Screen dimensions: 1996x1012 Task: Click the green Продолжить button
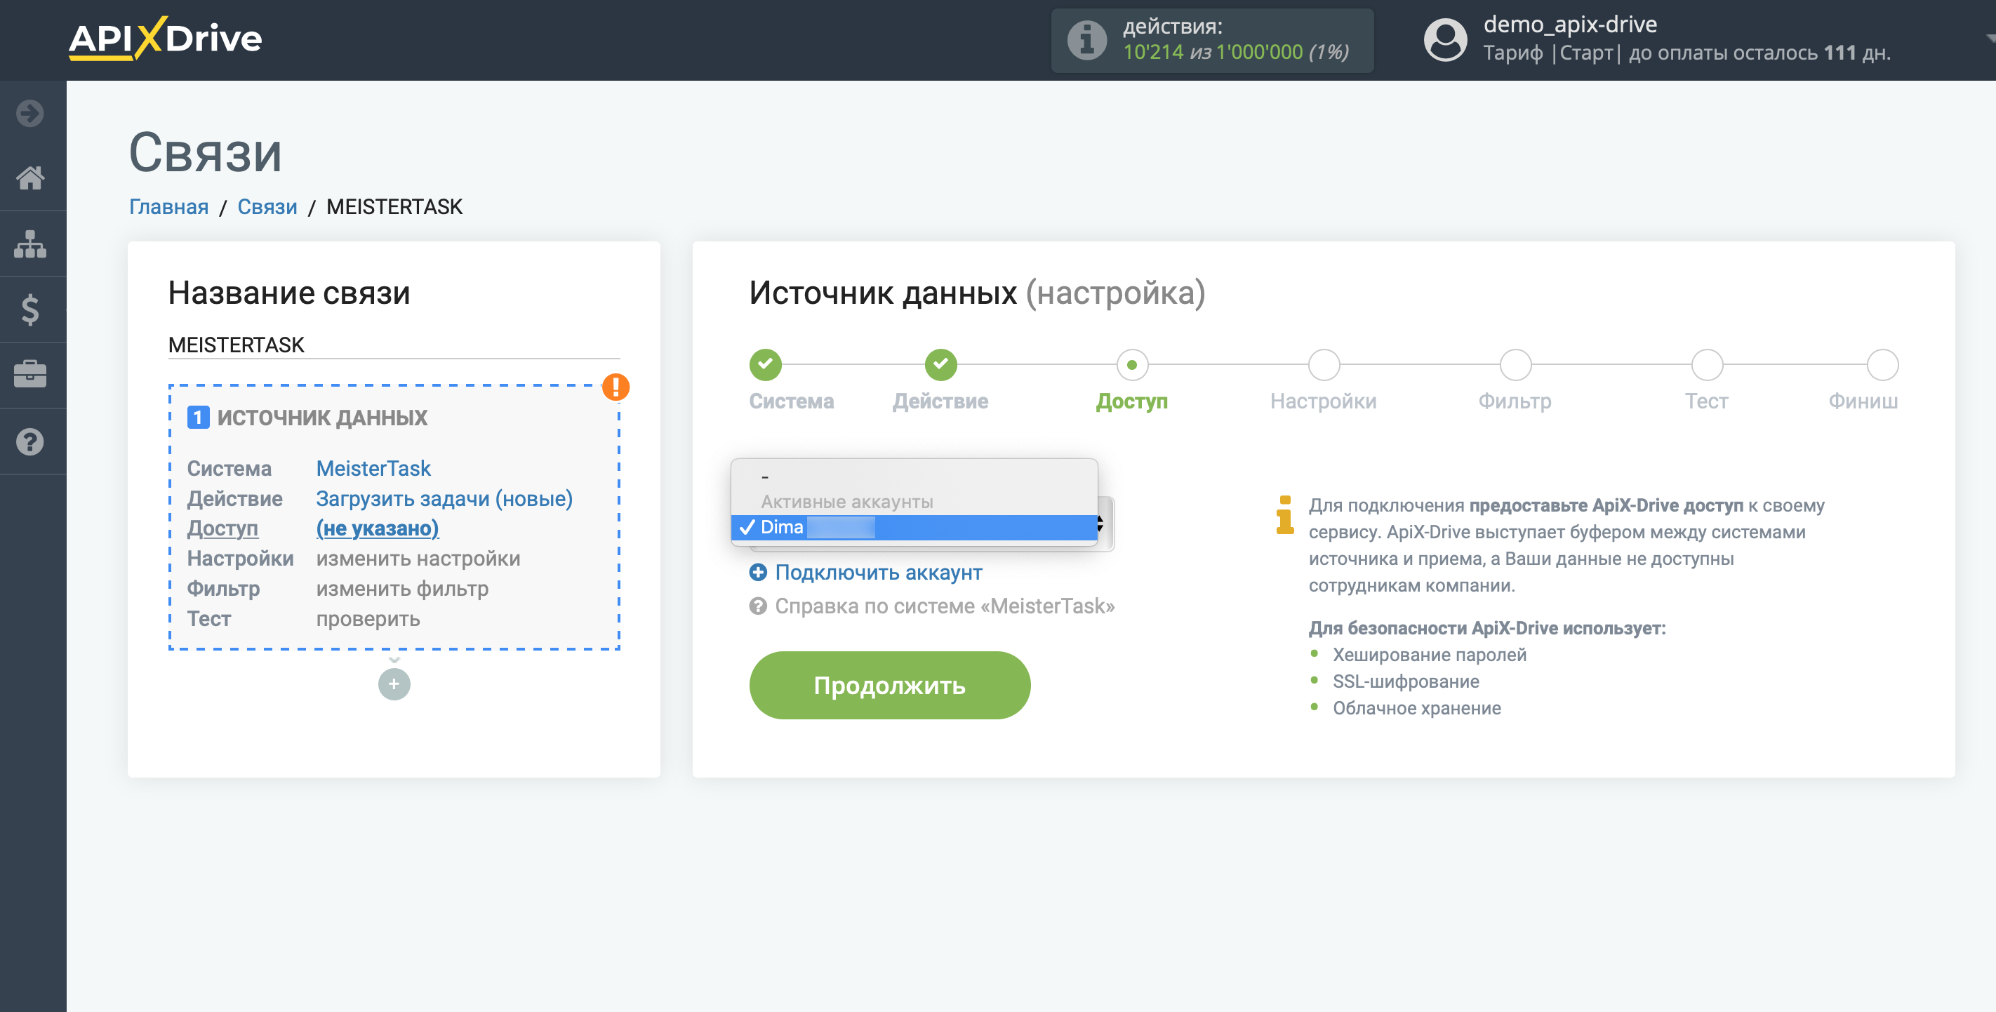click(x=889, y=685)
